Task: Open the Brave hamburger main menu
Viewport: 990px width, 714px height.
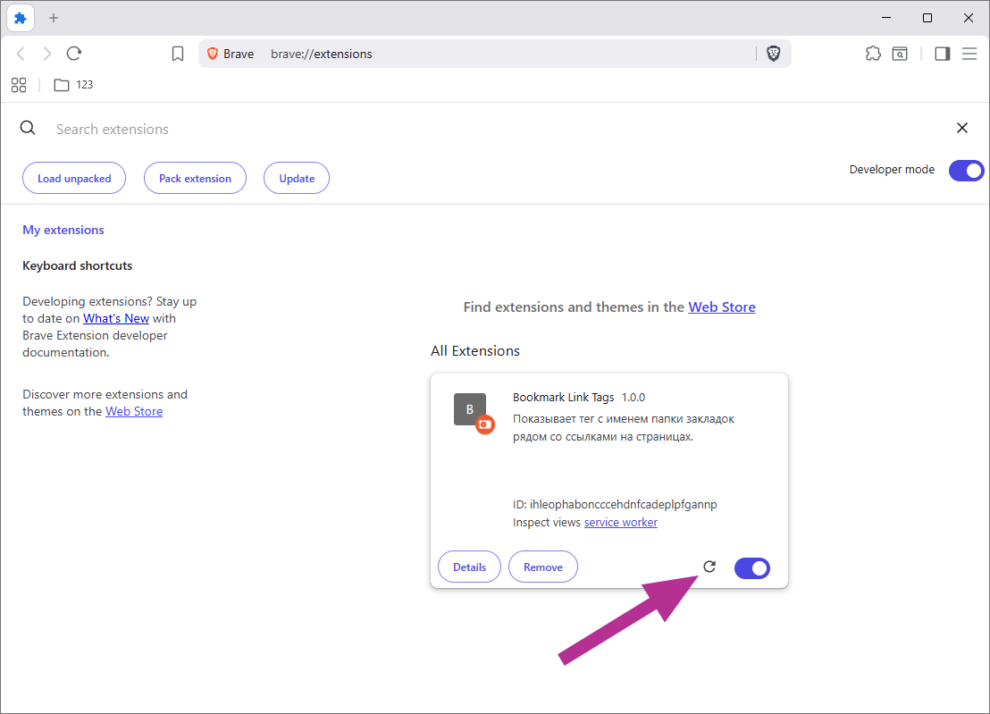Action: [x=969, y=54]
